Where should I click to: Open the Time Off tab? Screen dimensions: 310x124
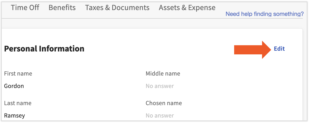point(25,8)
